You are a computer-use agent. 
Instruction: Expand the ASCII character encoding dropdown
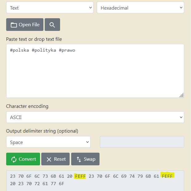pyautogui.click(x=95, y=117)
